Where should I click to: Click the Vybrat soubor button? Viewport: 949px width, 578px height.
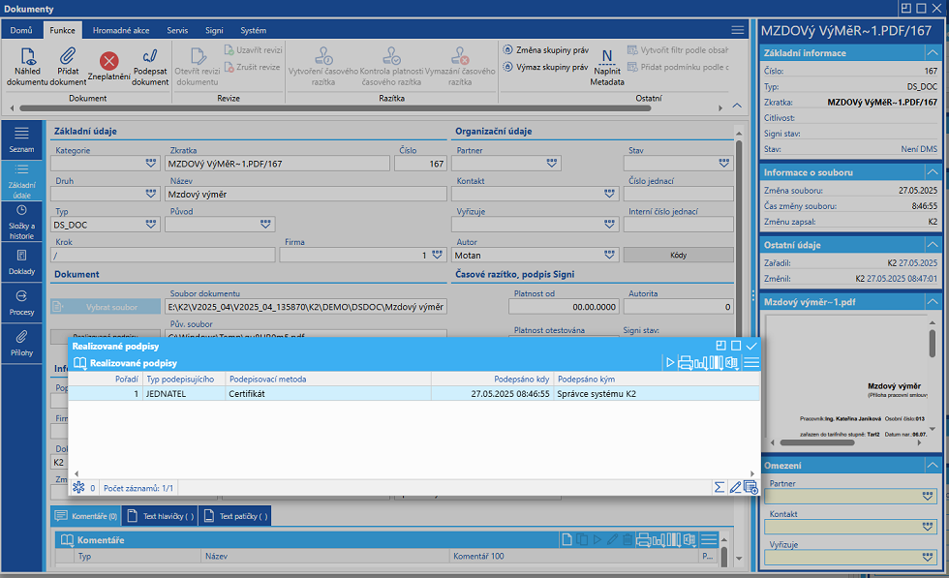[106, 307]
